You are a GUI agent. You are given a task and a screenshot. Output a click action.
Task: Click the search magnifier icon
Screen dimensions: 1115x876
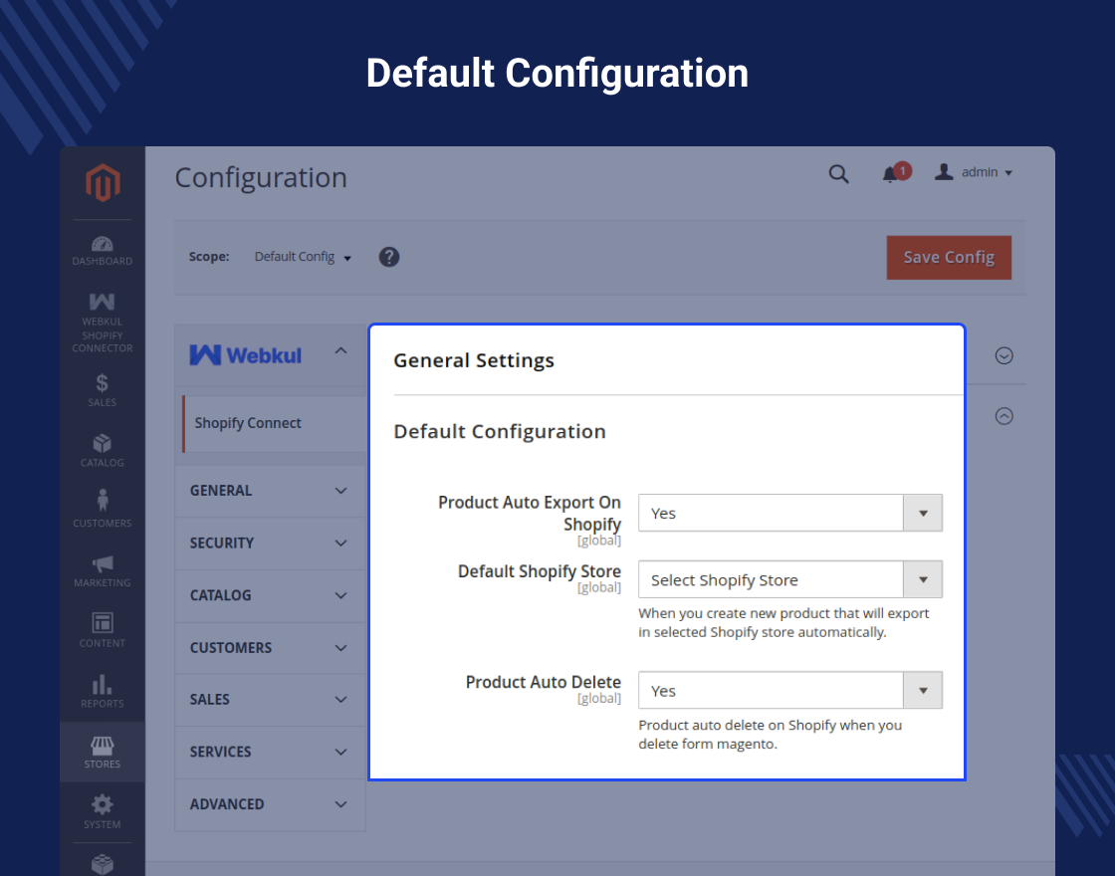point(838,173)
